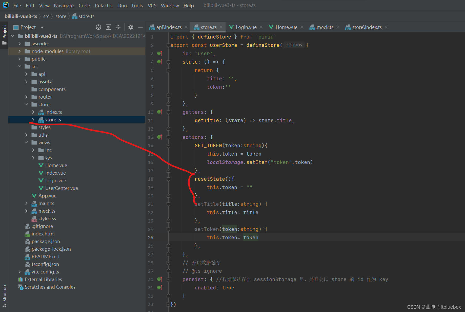Click the gutter marker icon beside line 13
Image resolution: width=465 pixels, height=312 pixels.
159,137
